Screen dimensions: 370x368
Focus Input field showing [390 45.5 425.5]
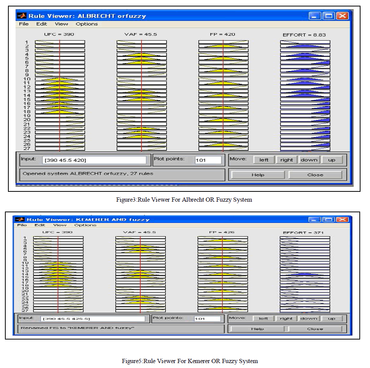(93, 319)
